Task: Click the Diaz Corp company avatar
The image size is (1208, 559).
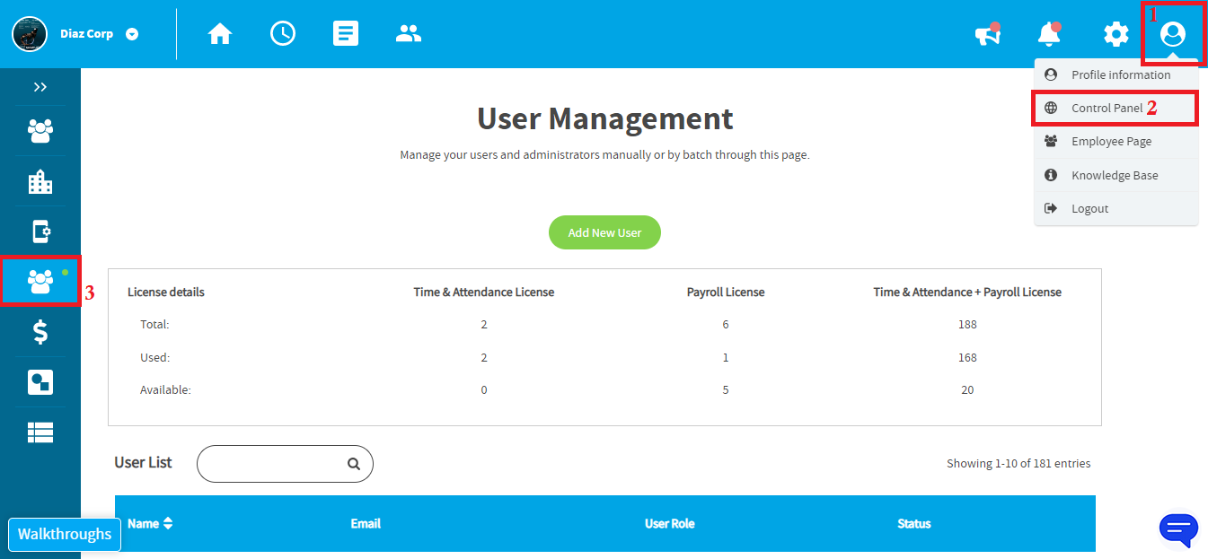Action: 30,34
